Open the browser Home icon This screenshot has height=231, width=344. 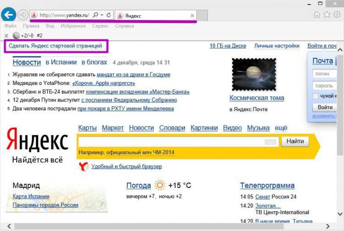317,15
